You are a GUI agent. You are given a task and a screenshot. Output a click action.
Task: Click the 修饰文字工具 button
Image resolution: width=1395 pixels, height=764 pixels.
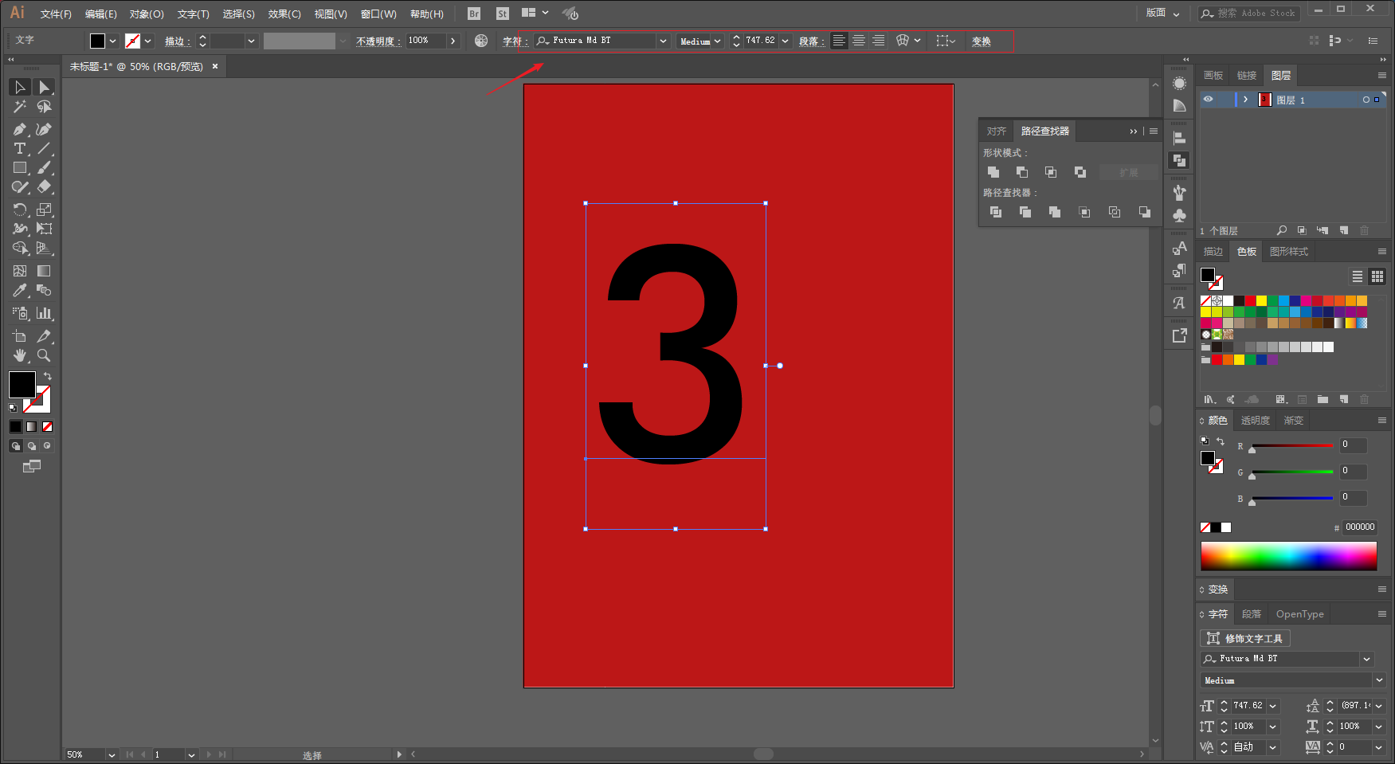click(x=1245, y=638)
